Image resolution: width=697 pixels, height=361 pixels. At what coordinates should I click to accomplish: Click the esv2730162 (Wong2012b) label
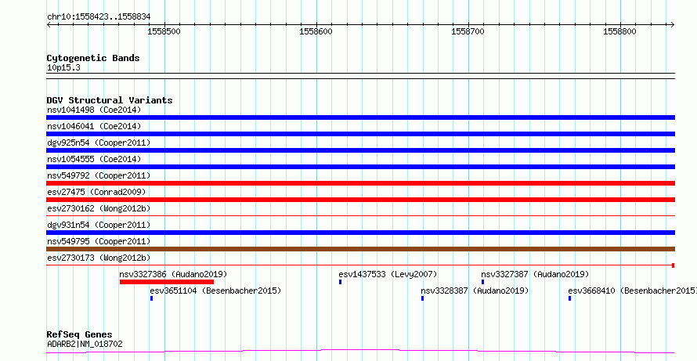99,208
